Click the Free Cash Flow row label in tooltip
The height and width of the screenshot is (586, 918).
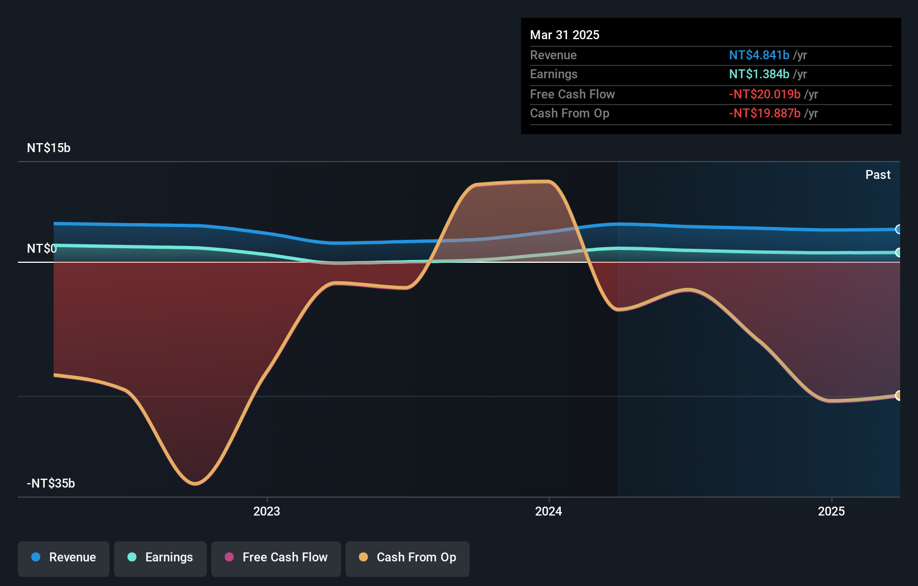572,94
